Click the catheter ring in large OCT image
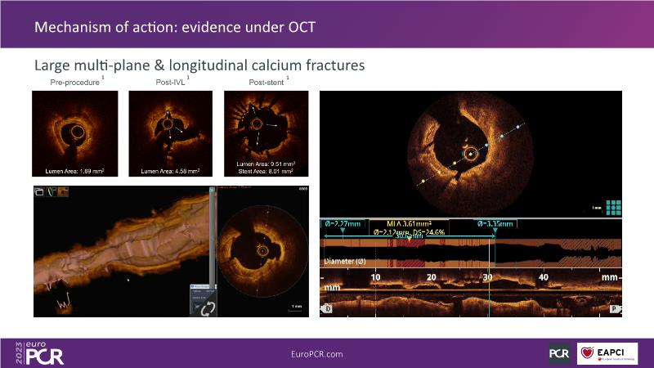Viewport: 654px width, 368px height. (x=471, y=153)
